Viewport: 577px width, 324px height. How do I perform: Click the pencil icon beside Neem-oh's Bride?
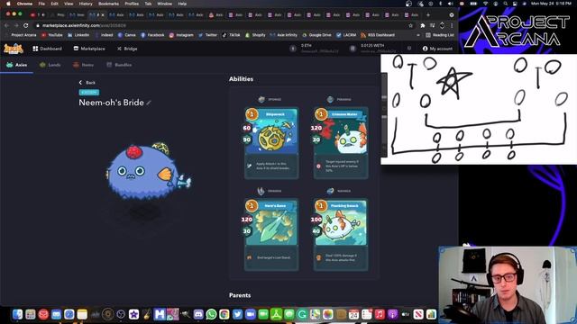pyautogui.click(x=149, y=103)
